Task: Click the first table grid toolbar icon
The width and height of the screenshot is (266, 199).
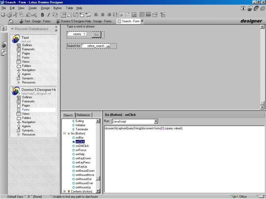Action: click(142, 15)
